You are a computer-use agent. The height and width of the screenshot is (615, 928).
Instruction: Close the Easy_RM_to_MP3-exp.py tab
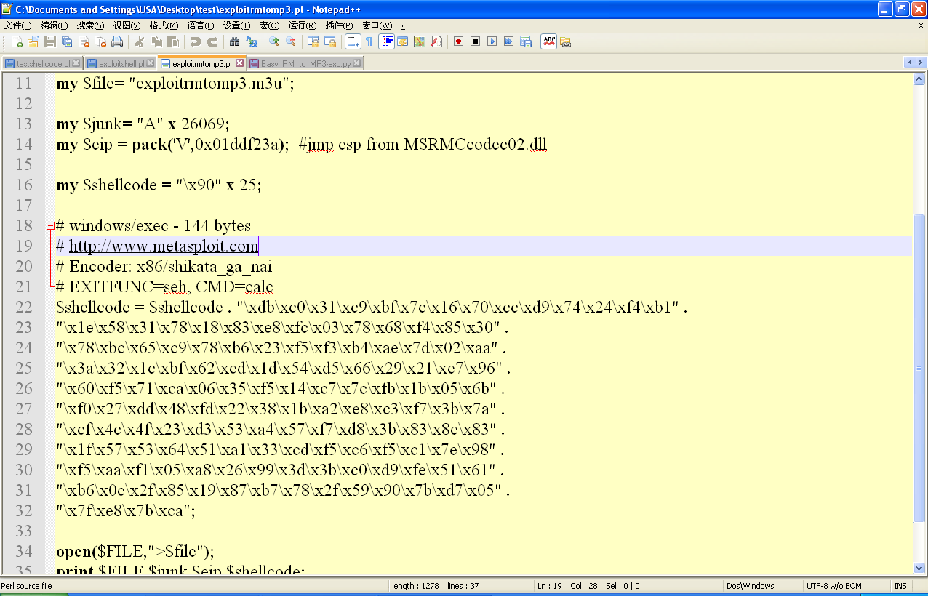point(357,64)
